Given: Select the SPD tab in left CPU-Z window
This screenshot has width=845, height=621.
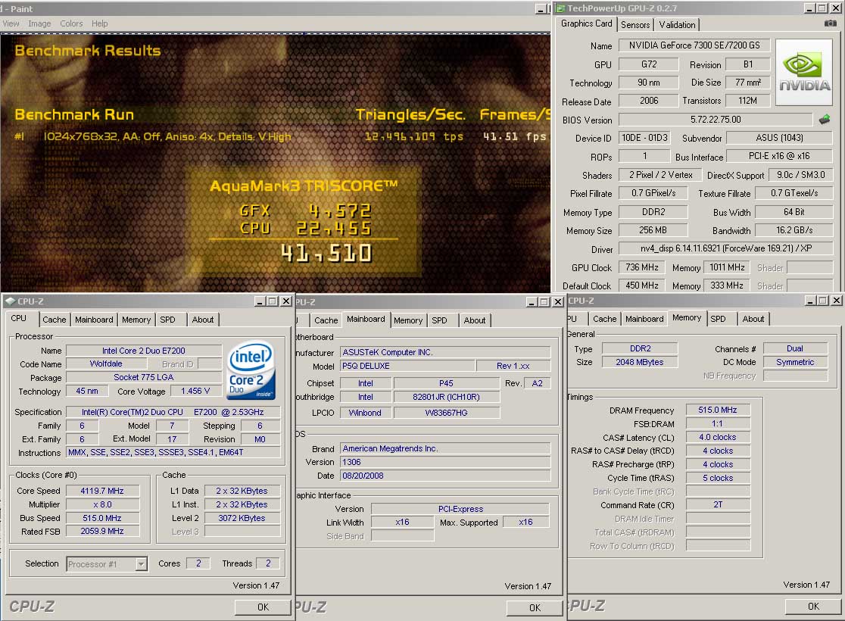Looking at the screenshot, I should (x=167, y=320).
